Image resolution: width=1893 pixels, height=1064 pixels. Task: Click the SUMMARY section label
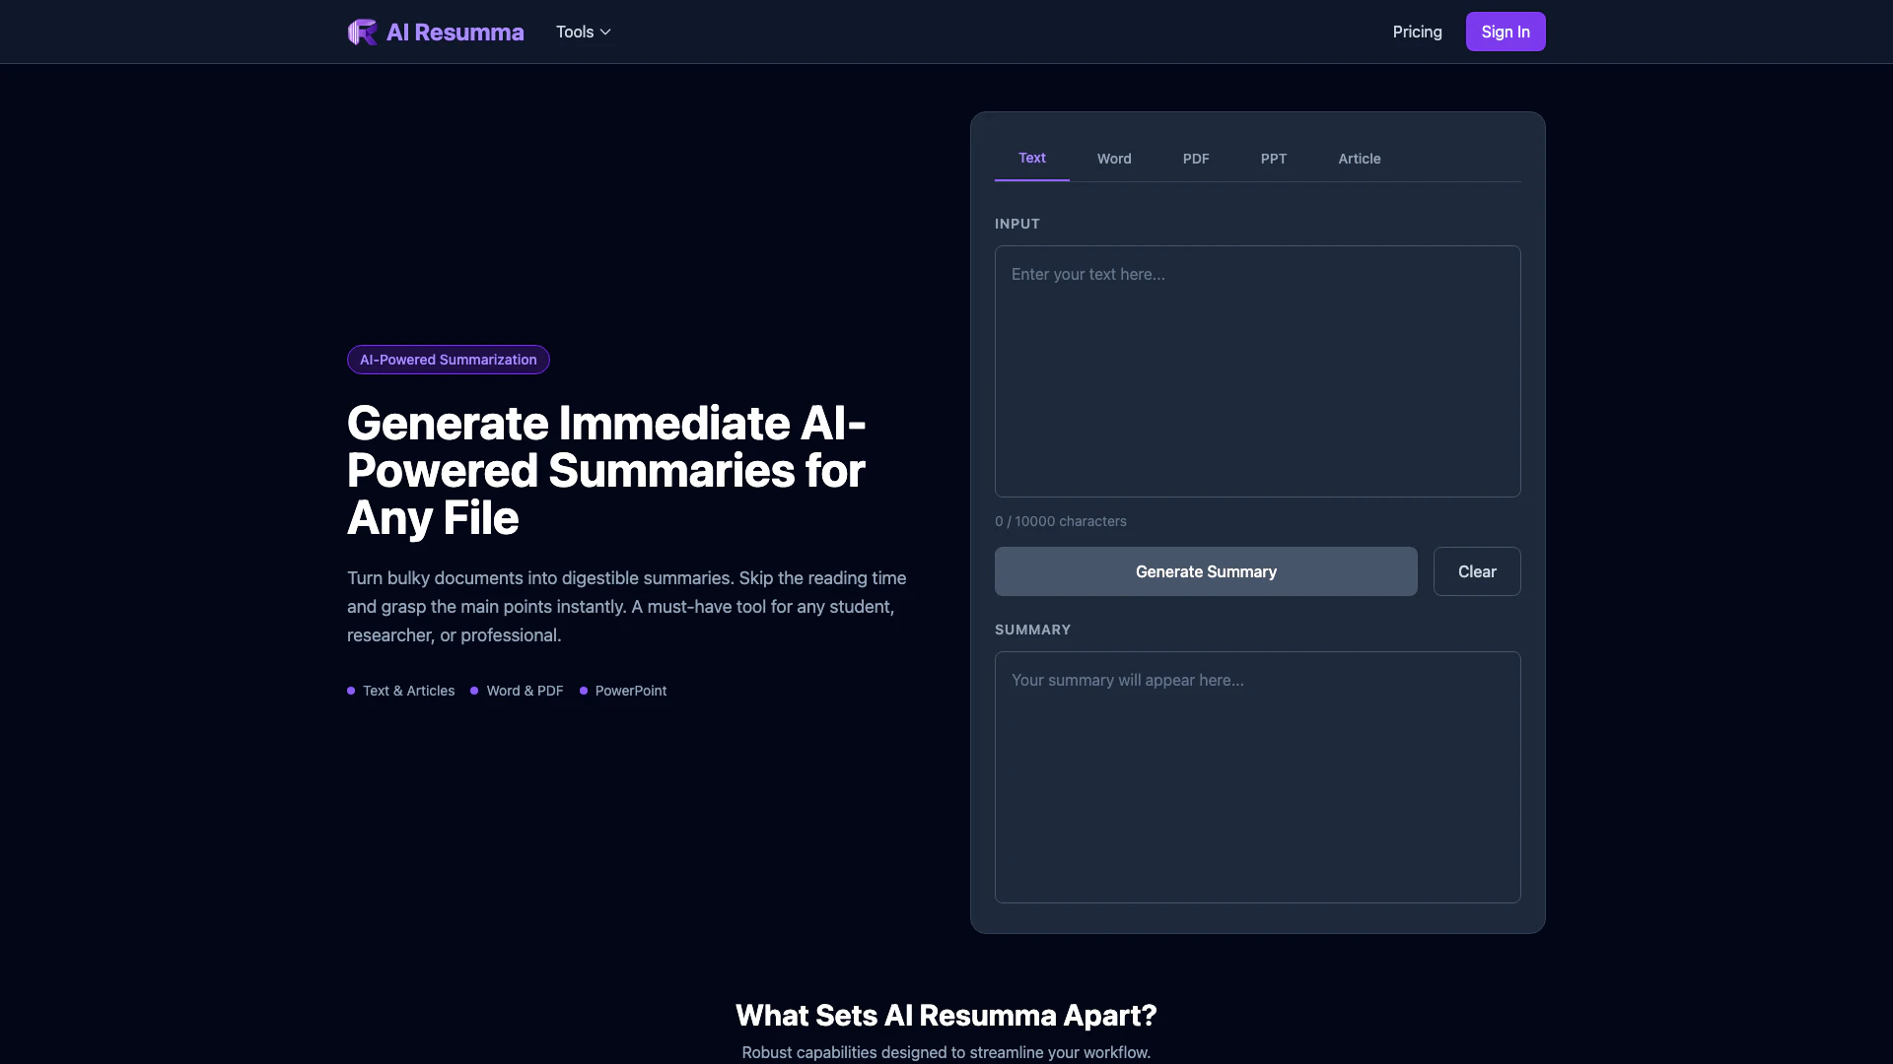point(1032,630)
